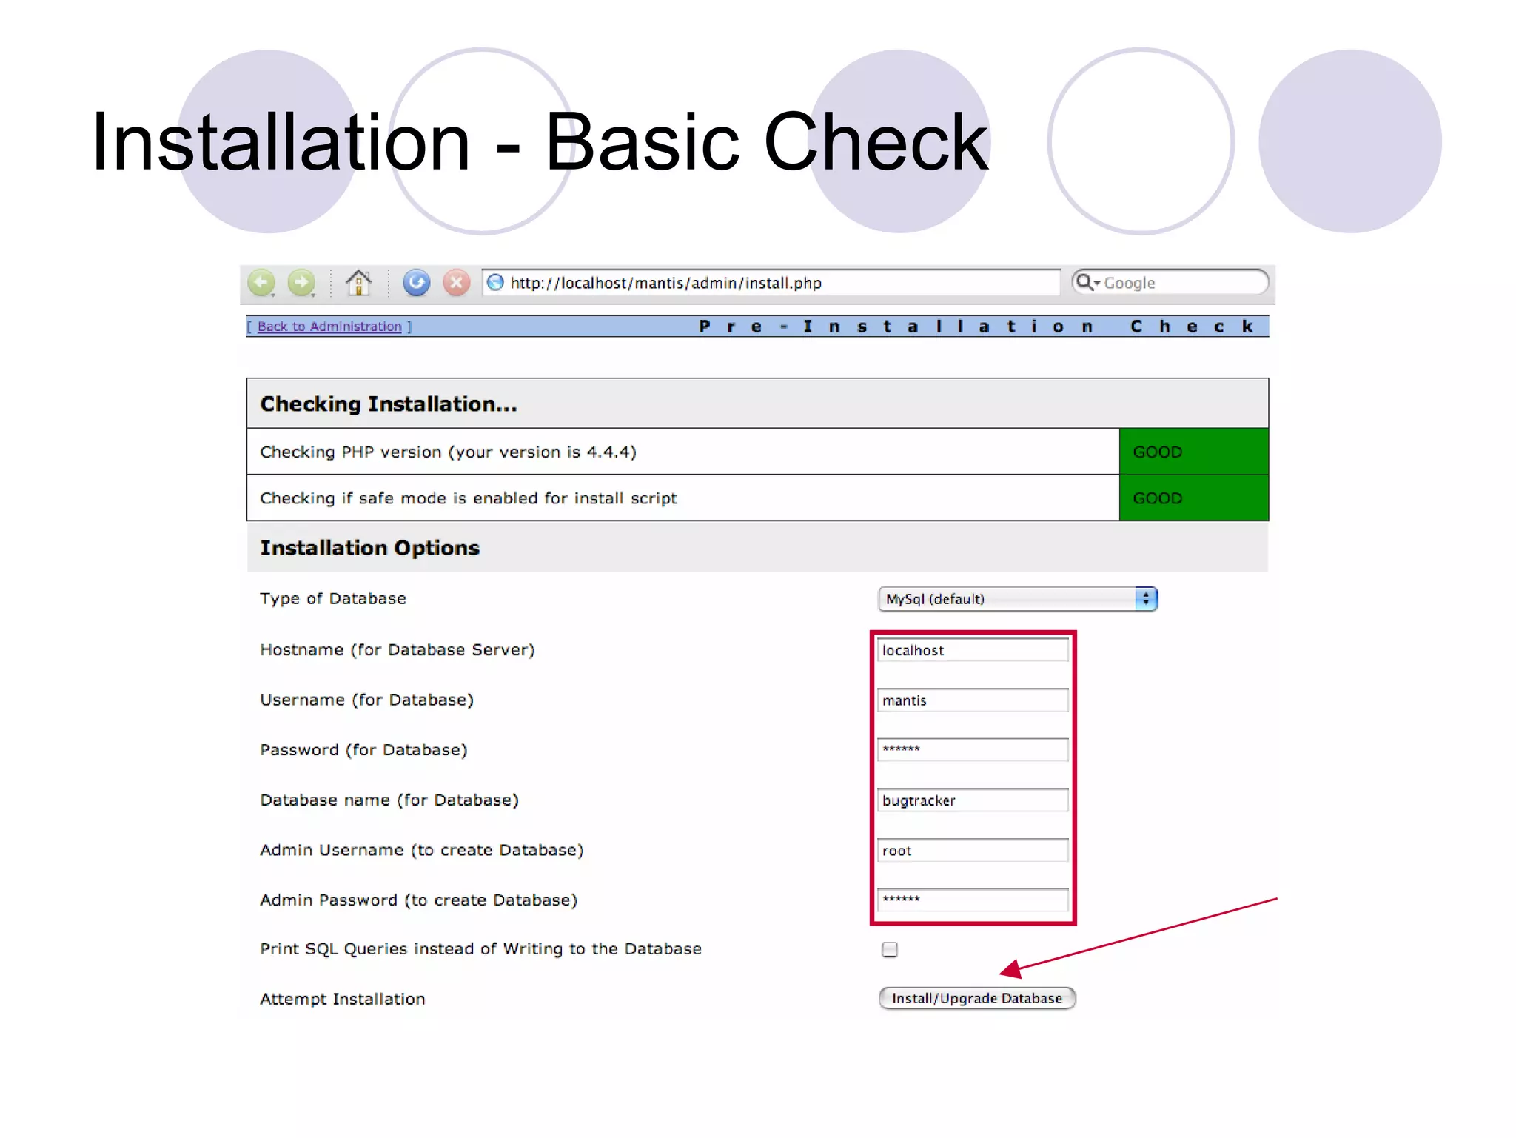The width and height of the screenshot is (1516, 1138).
Task: Open the Back to Administration link
Action: 329,327
